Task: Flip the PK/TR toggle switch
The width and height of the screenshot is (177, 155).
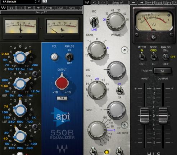Action: pyautogui.click(x=119, y=90)
